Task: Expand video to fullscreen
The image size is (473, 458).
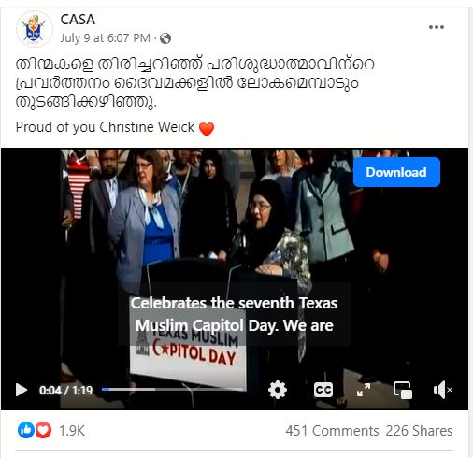Action: coord(364,390)
